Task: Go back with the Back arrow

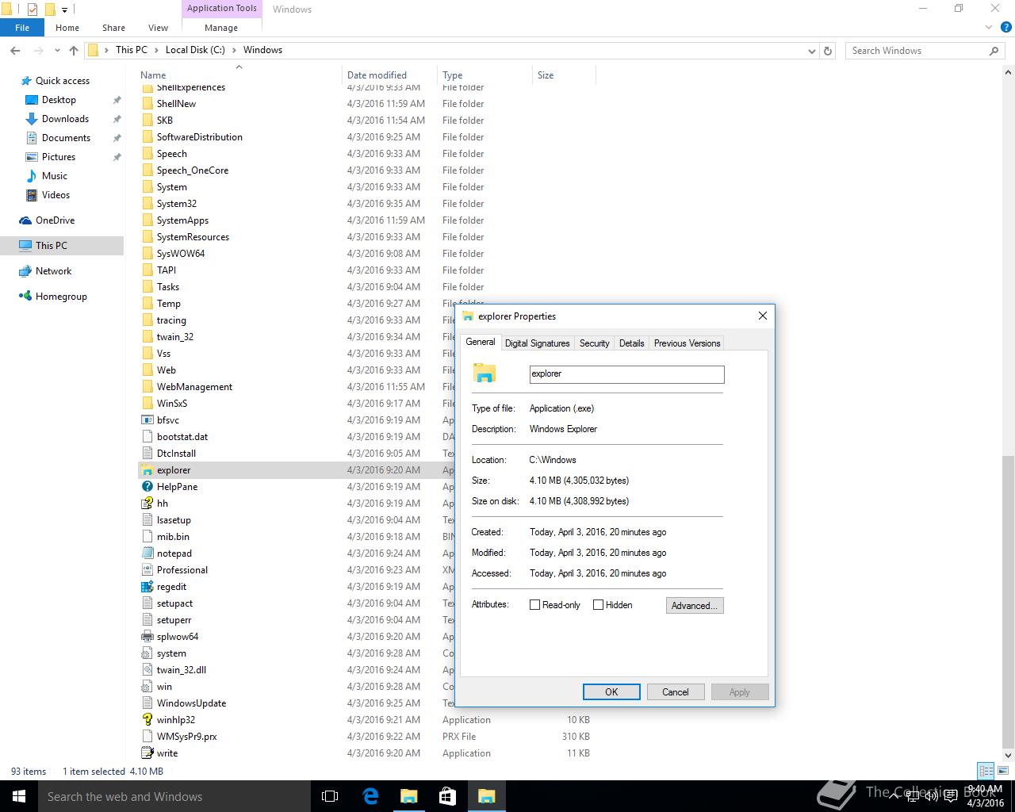Action: (x=15, y=50)
